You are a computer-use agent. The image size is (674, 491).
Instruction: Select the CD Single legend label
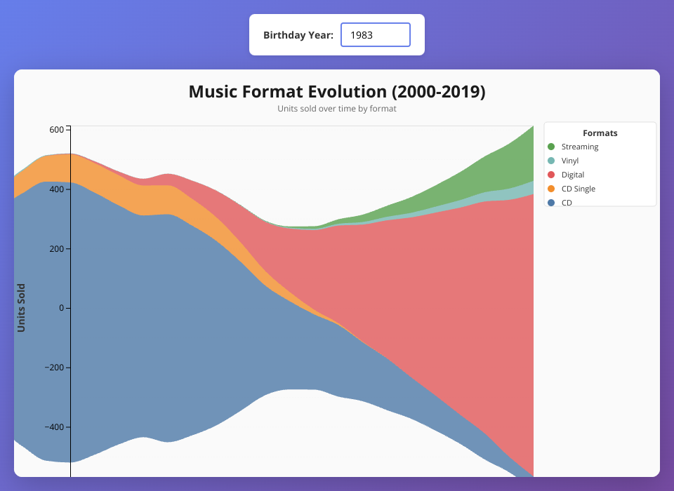tap(579, 189)
